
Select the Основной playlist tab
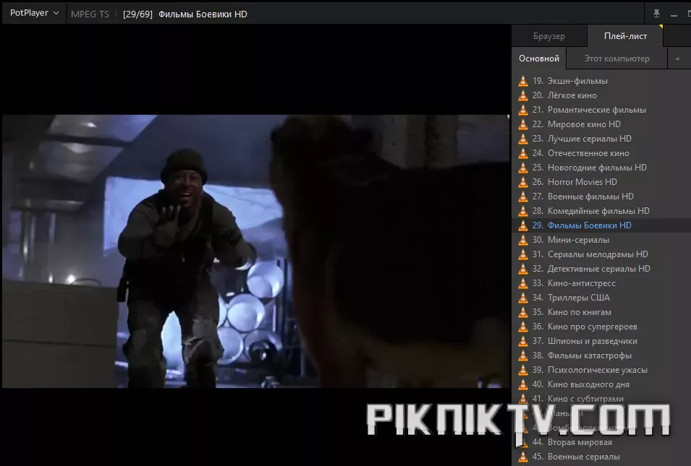click(539, 59)
